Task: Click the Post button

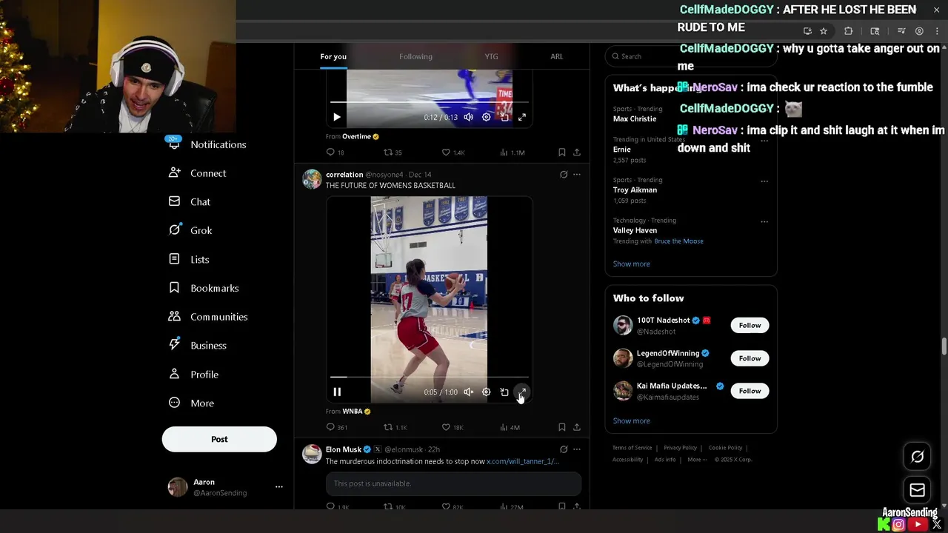Action: [x=219, y=439]
